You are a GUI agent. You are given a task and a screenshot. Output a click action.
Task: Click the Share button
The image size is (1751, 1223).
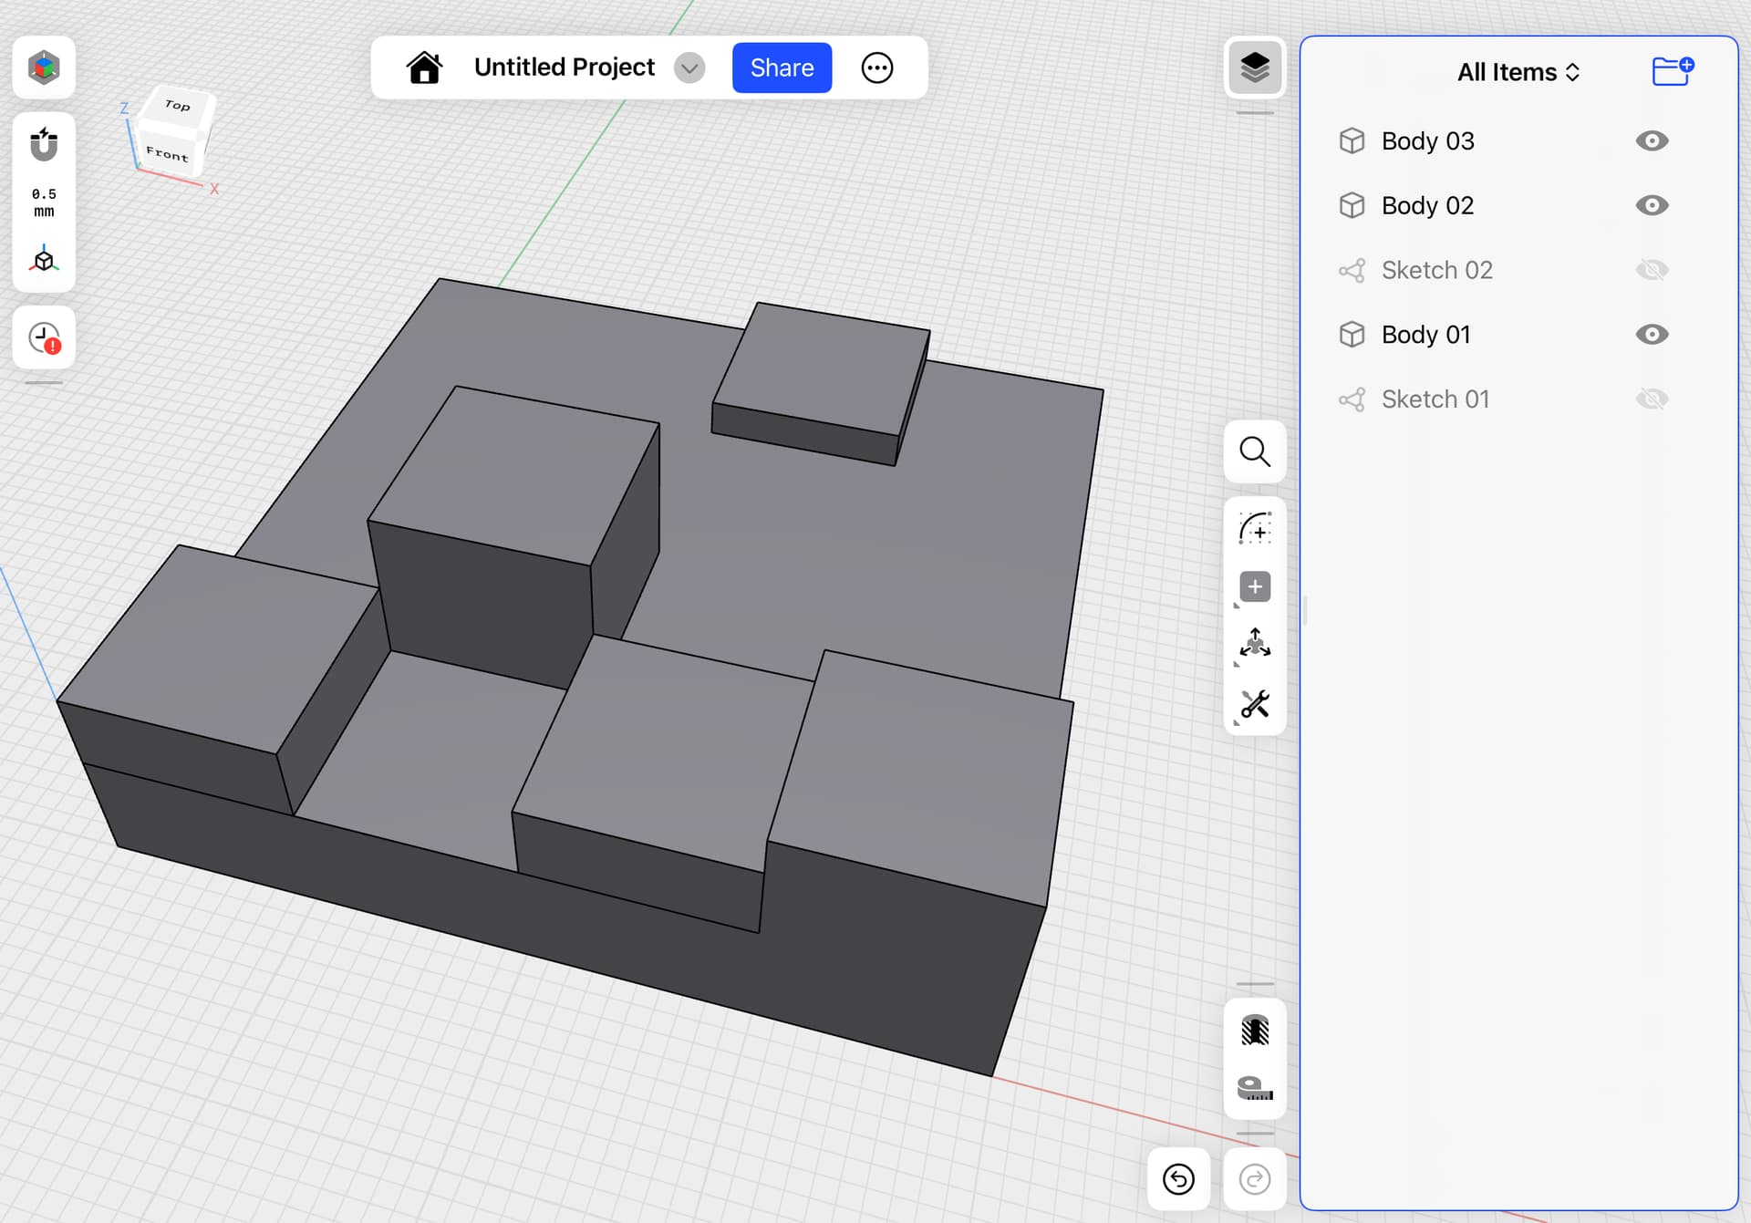[782, 67]
